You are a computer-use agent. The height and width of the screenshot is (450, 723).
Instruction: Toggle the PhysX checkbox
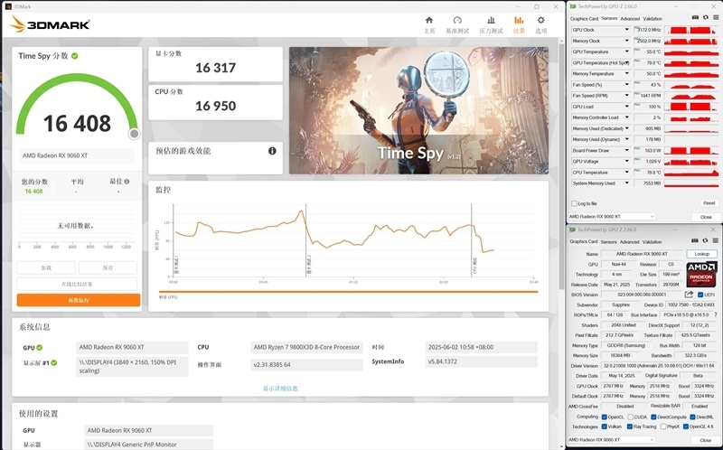(x=663, y=427)
